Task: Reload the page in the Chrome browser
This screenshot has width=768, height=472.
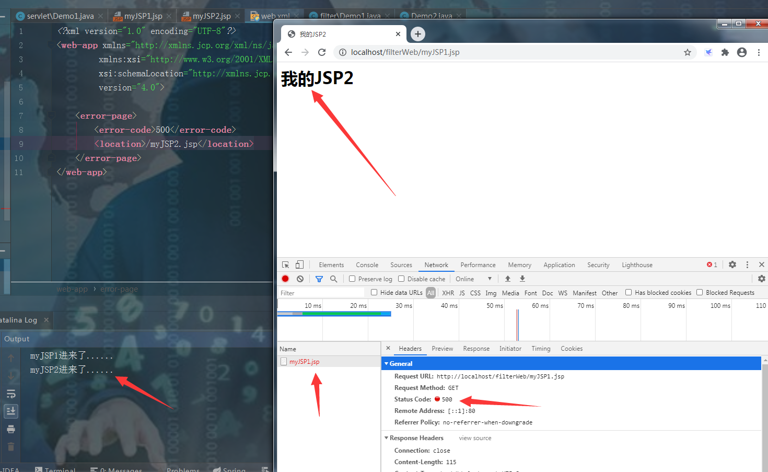Action: pyautogui.click(x=322, y=52)
